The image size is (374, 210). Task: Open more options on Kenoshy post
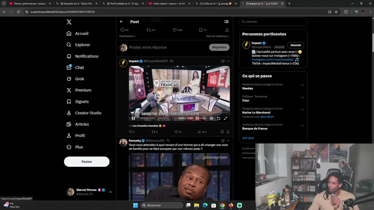click(x=228, y=141)
